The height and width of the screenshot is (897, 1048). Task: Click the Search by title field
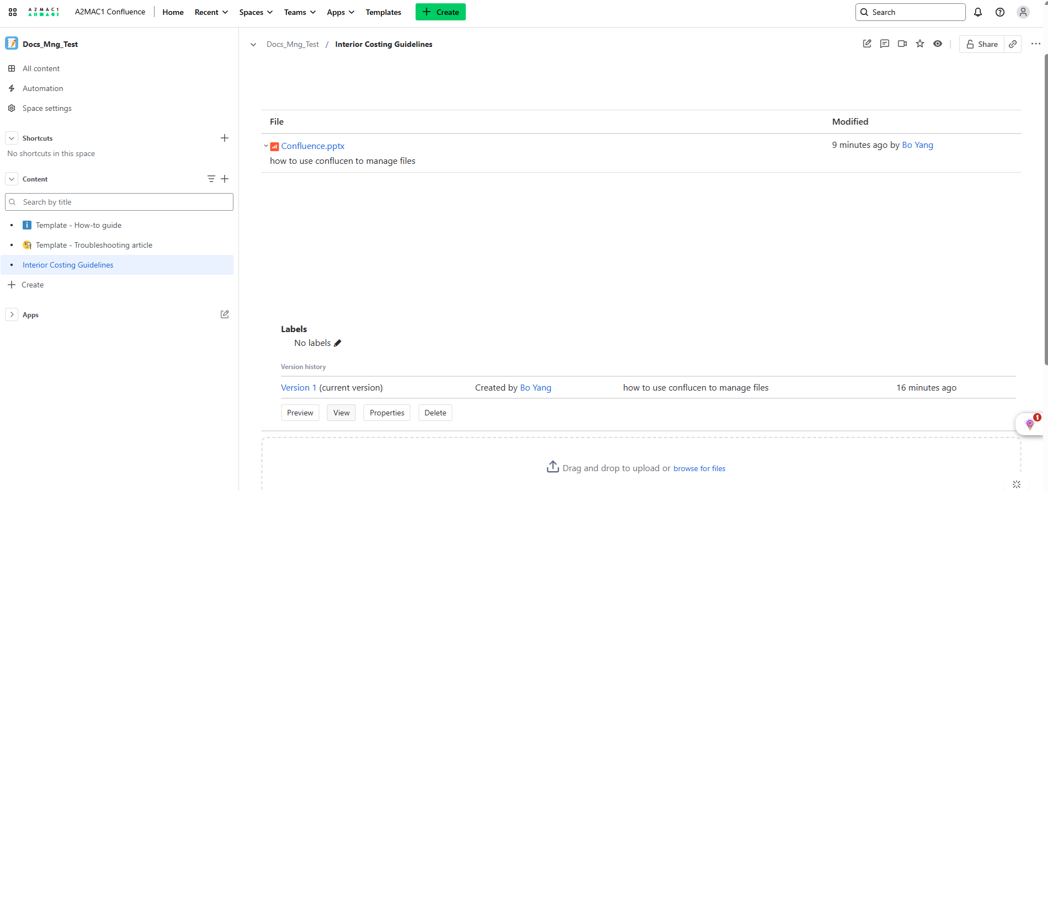click(x=119, y=202)
